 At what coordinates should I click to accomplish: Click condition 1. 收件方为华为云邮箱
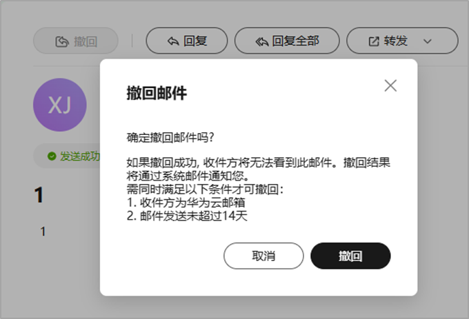[186, 203]
